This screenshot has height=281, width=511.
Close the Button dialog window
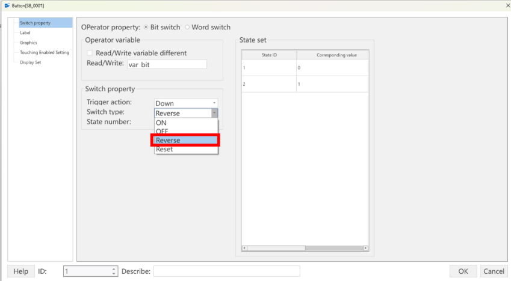pos(507,5)
